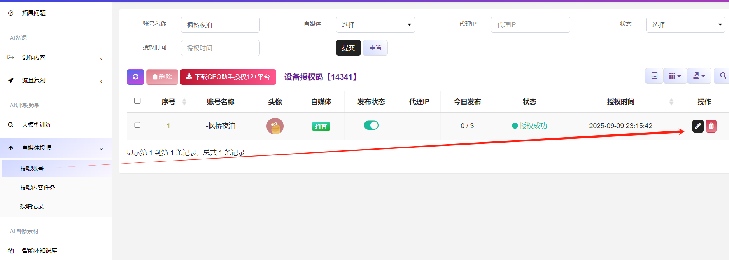Open 投喂内容任务 in sidebar
Screen dimensions: 729x260
pyautogui.click(x=38, y=187)
